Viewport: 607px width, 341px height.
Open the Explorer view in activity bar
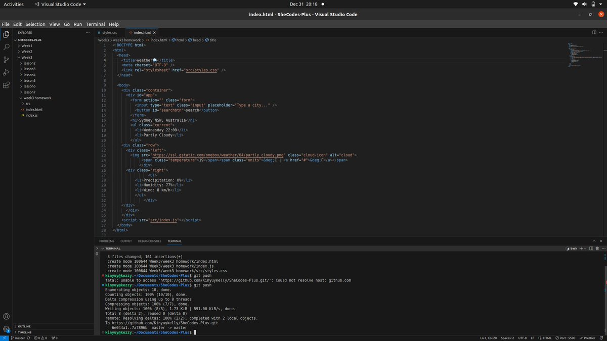[6, 34]
